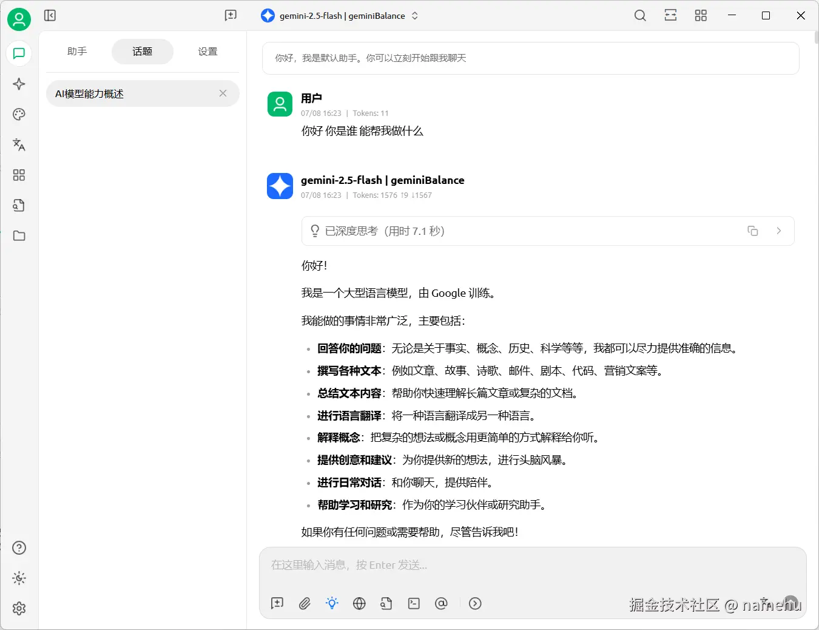The height and width of the screenshot is (630, 819).
Task: Open the help documentation icon
Action: pyautogui.click(x=19, y=547)
